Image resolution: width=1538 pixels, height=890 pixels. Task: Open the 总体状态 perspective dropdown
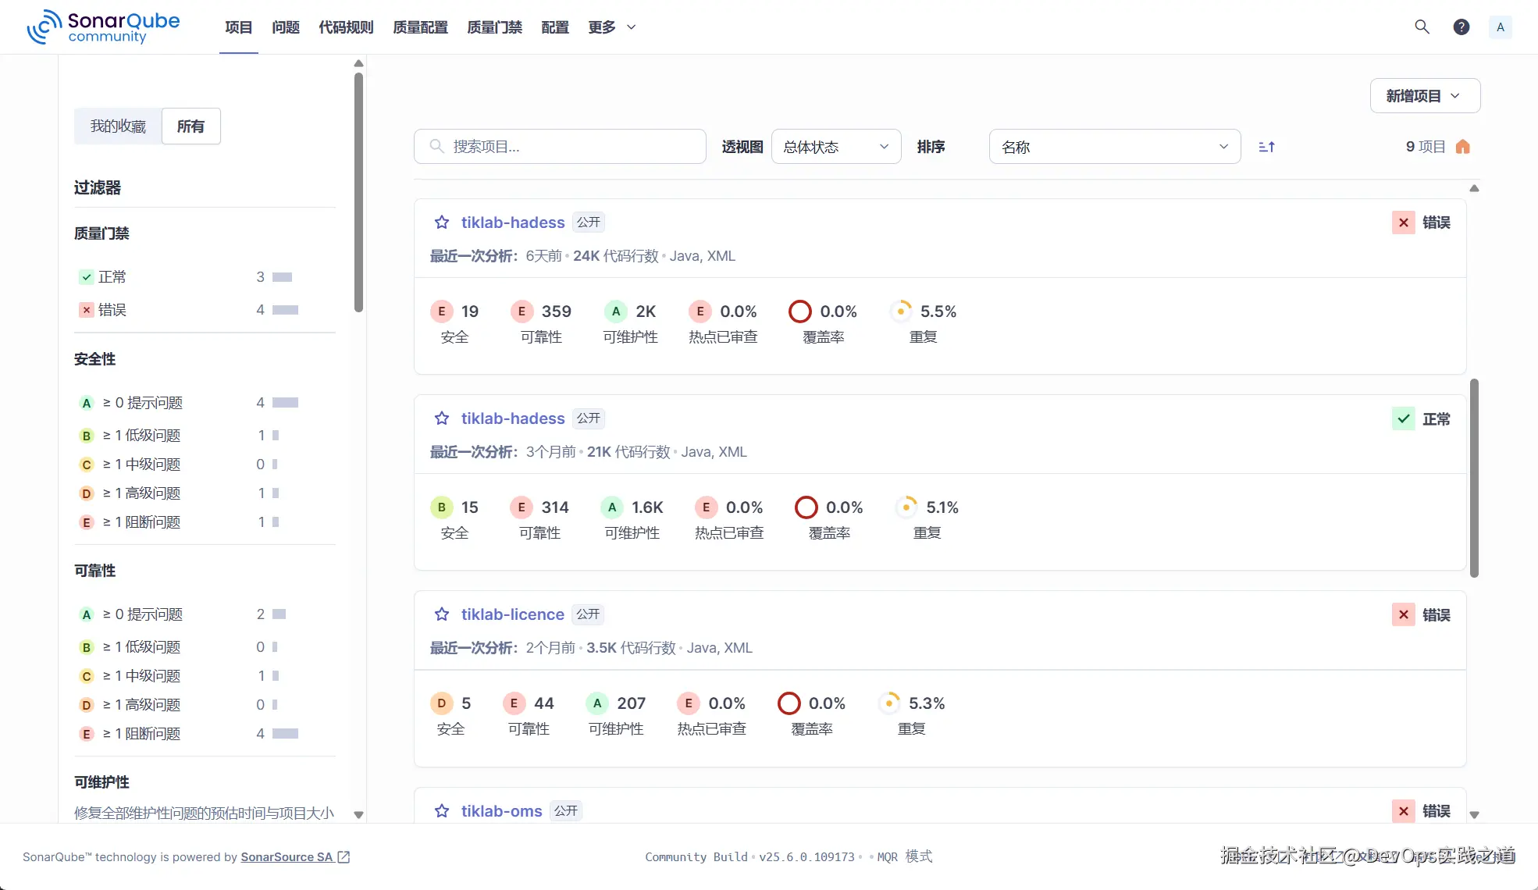[835, 147]
